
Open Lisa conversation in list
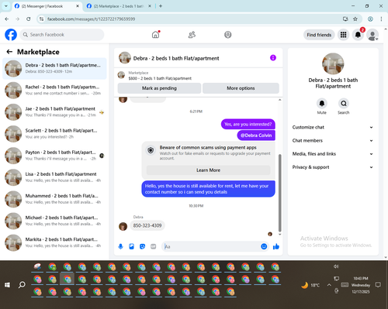(54, 177)
